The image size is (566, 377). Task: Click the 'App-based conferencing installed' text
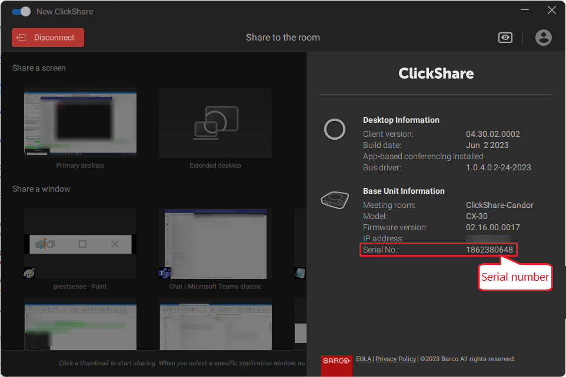tap(423, 156)
